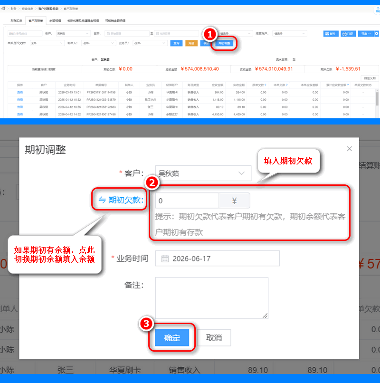380x383 pixels.
Task: Click the 邮件 envelope mail button
Action: [331, 34]
